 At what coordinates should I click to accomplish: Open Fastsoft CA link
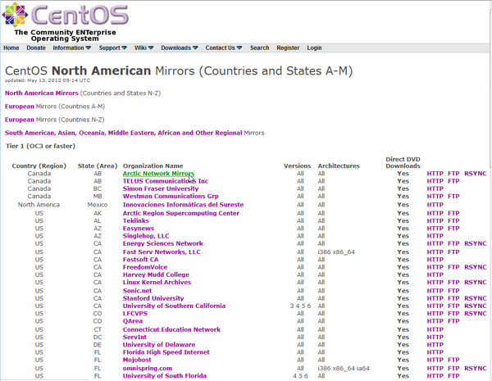coord(140,260)
